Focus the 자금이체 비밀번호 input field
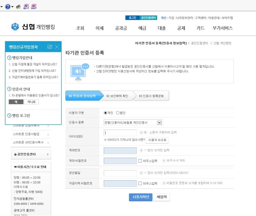This screenshot has width=256, height=216. [x=120, y=183]
